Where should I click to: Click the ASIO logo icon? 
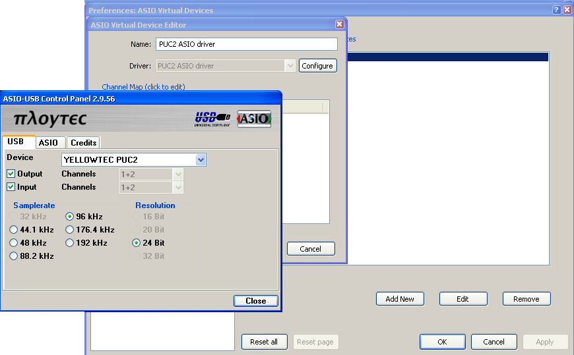(254, 119)
